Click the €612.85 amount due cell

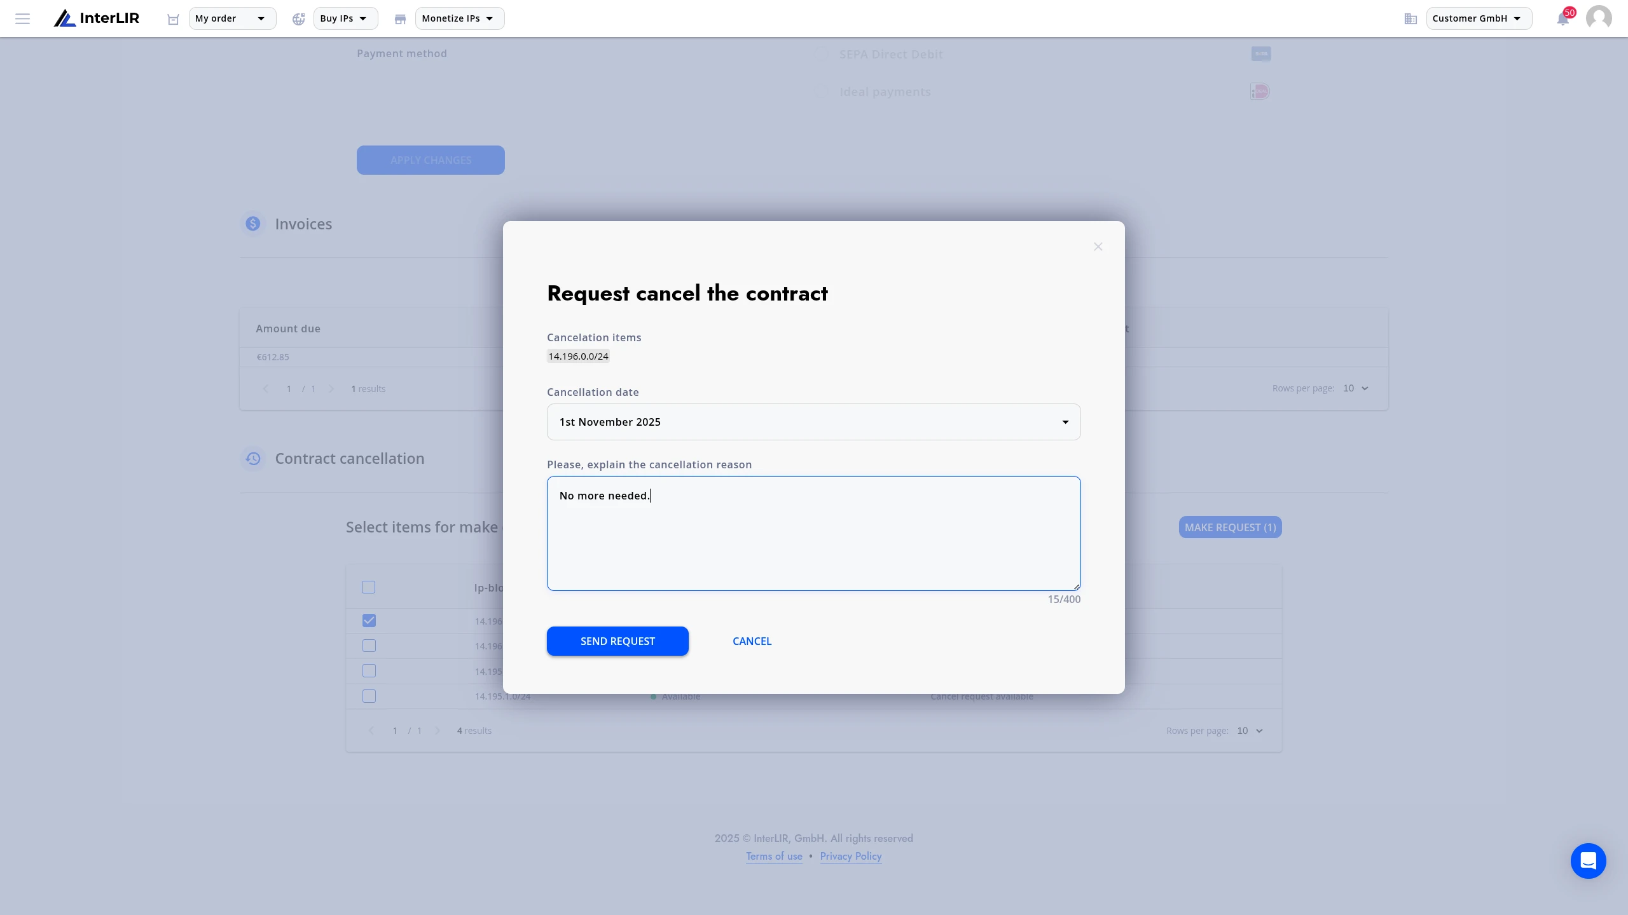[273, 357]
